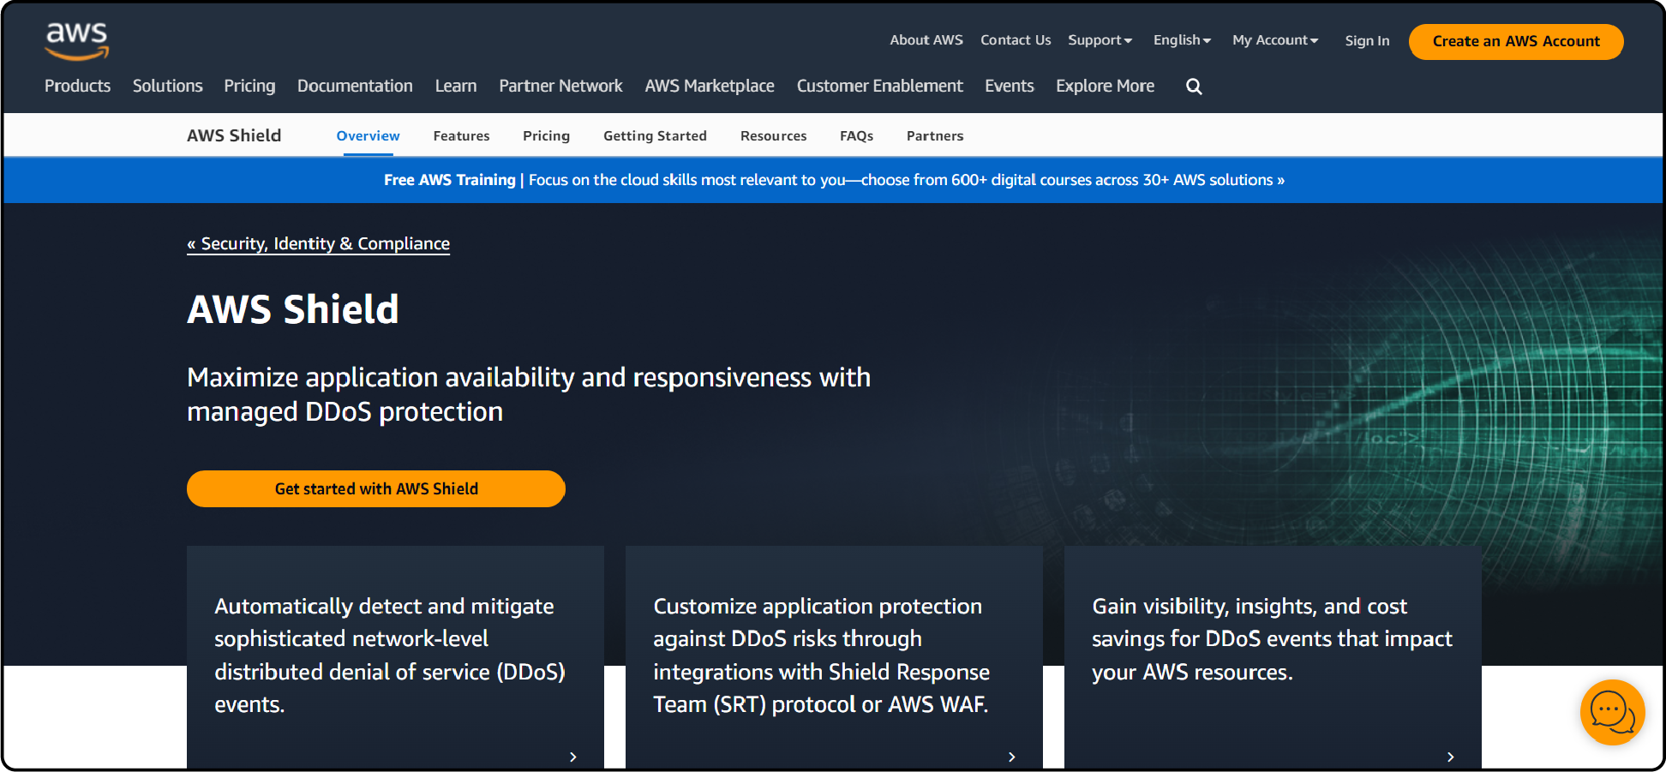Click Create an AWS Account button
Screen dimensions: 1666x772
click(1516, 41)
